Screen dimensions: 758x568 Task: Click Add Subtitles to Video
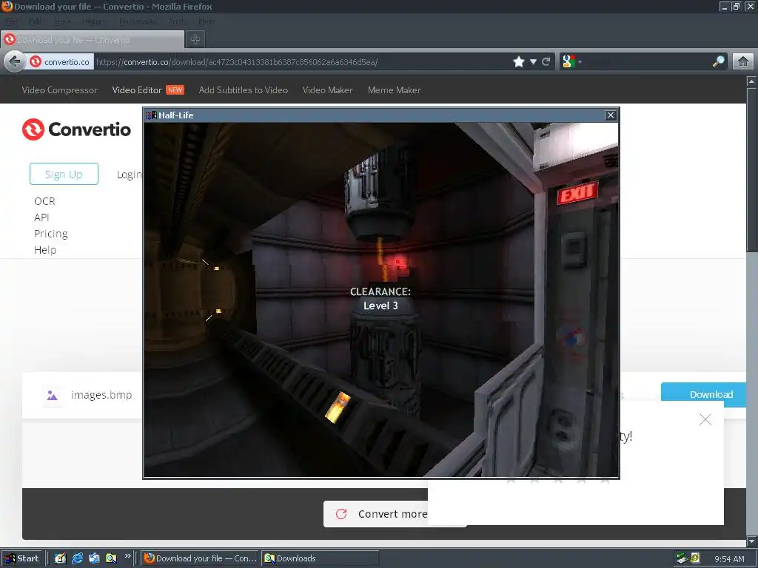(243, 89)
